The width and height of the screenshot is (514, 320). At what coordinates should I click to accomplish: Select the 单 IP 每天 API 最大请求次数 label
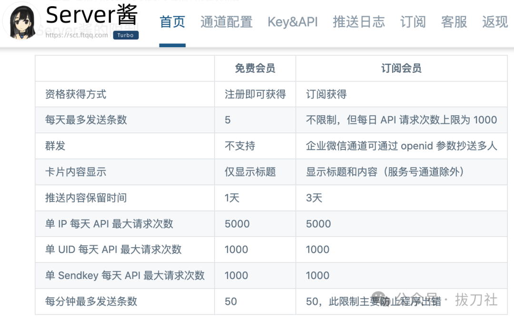click(109, 224)
